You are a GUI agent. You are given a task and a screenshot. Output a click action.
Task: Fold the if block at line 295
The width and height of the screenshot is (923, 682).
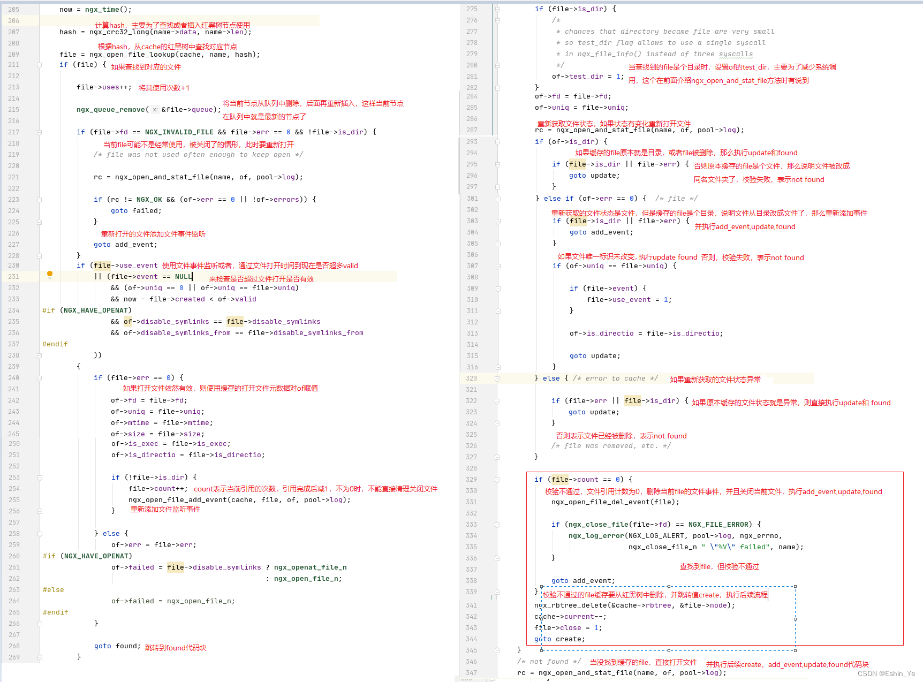click(x=497, y=164)
